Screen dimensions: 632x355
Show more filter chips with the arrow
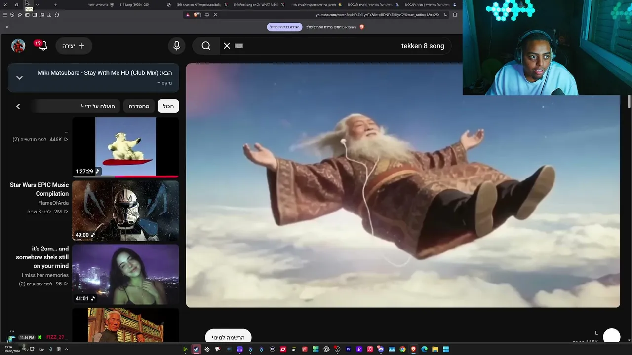tap(18, 106)
